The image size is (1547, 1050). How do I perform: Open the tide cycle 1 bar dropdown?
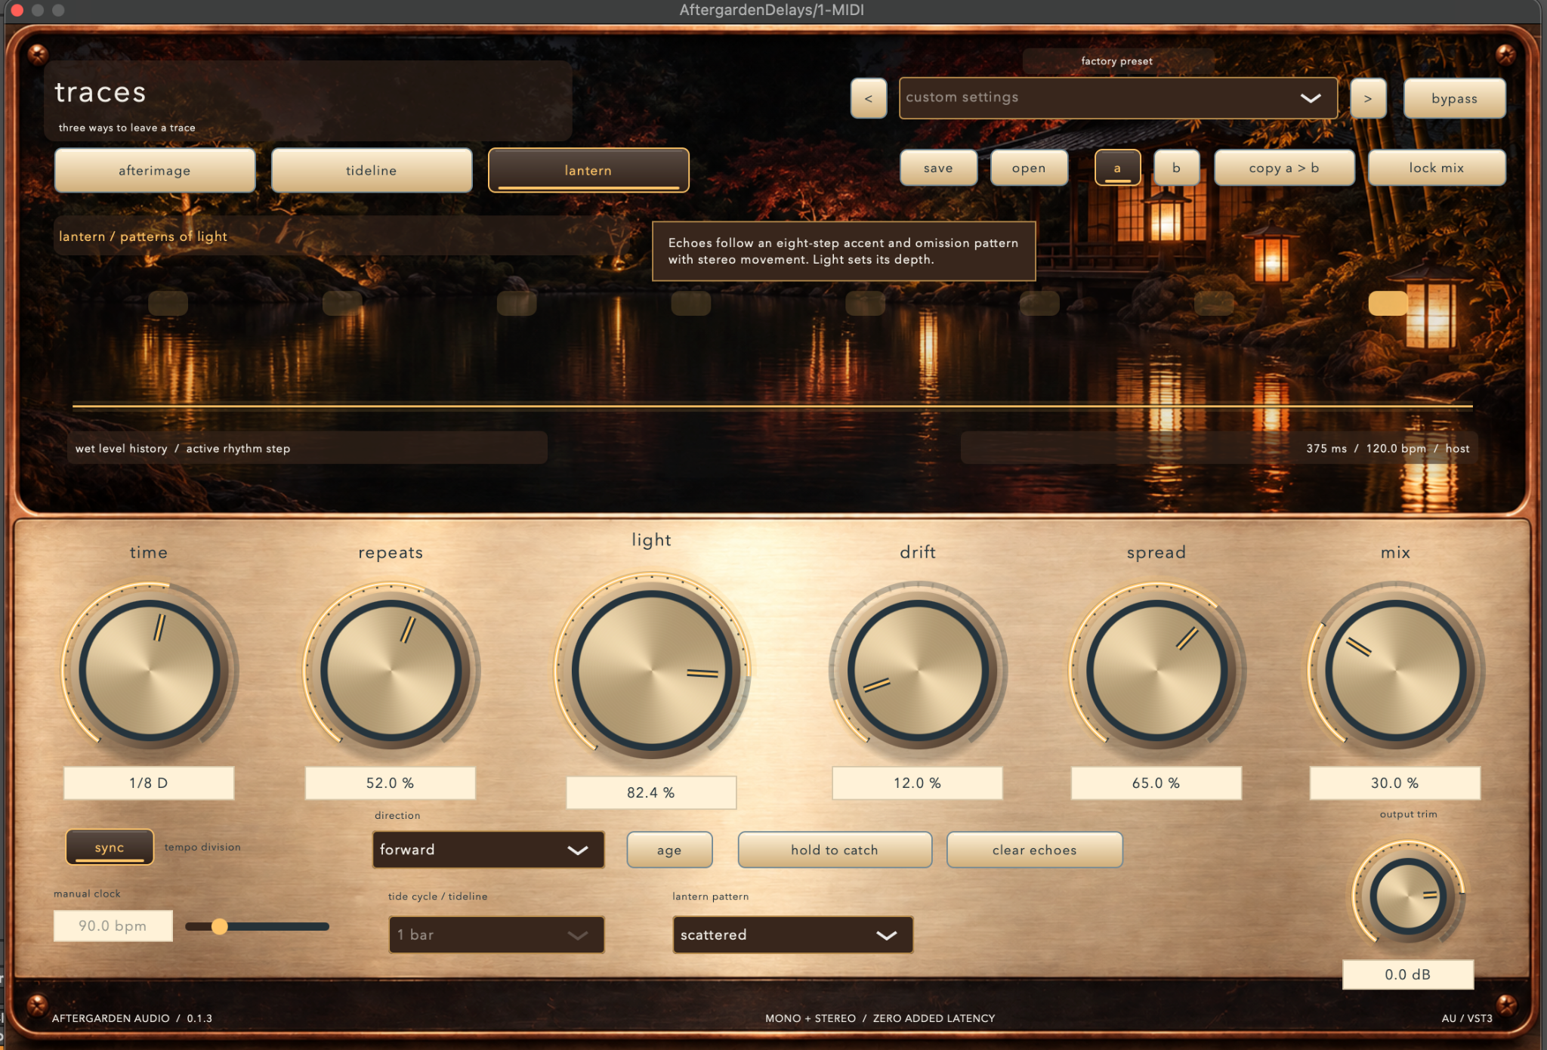[x=496, y=934]
